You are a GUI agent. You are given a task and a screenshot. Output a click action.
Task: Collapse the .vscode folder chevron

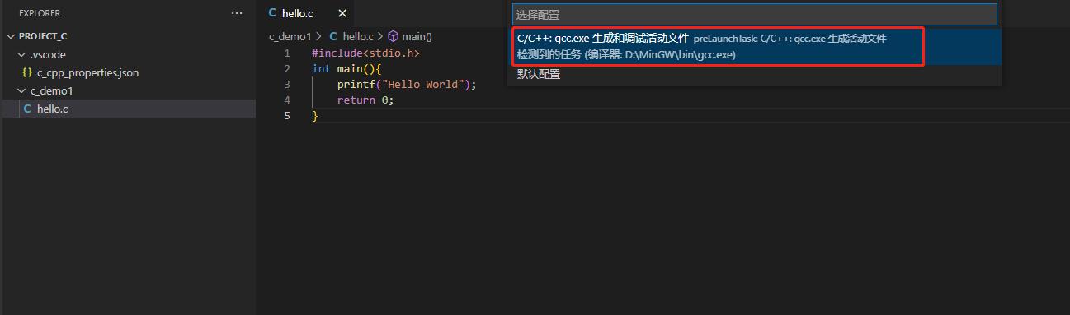click(x=22, y=54)
